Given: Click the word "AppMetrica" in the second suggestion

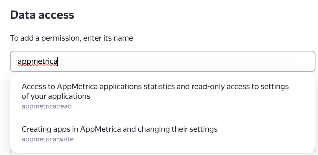Looking at the screenshot, I should click(101, 129).
